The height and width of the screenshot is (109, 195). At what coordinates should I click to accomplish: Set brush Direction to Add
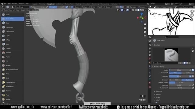point(175,80)
